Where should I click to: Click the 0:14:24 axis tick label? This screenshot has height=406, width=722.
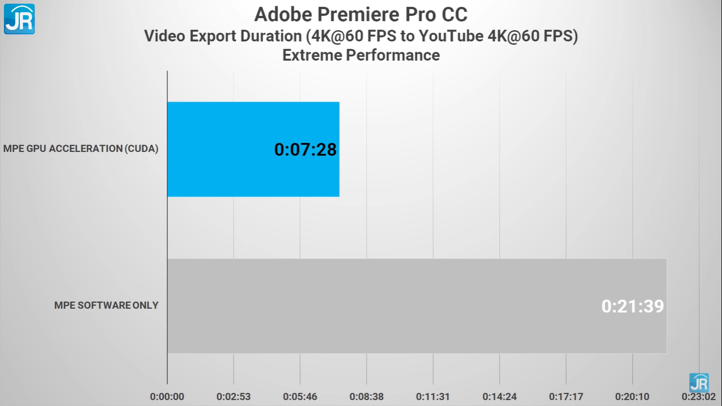[x=499, y=396]
